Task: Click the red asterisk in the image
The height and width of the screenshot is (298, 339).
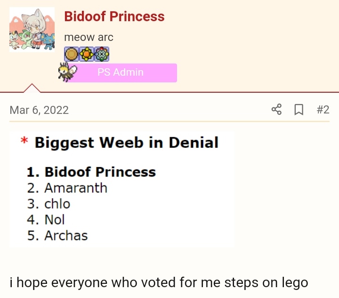Action: coord(24,141)
